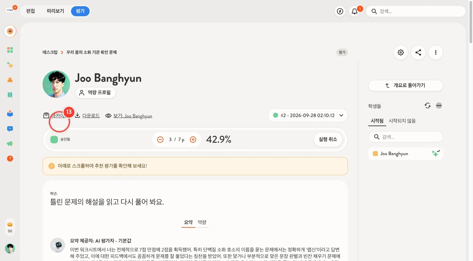This screenshot has width=473, height=261.
Task: Open the attempt dropdown #2 - 2026-09-28
Action: [x=308, y=115]
